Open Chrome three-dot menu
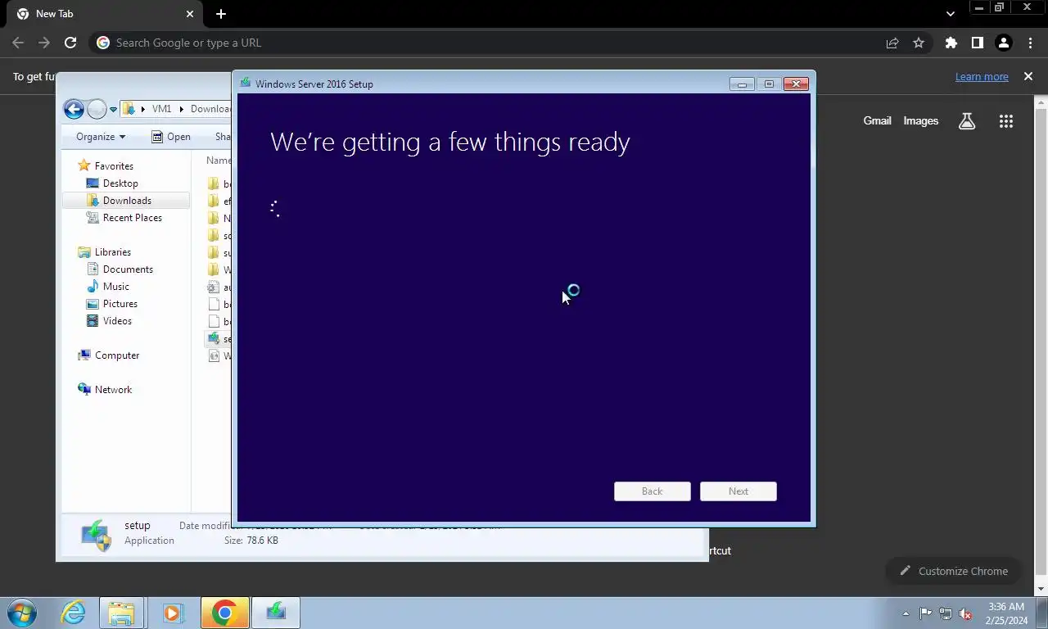Viewport: 1048px width, 629px height. pyautogui.click(x=1030, y=43)
